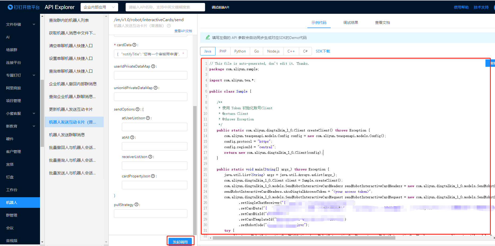Image resolution: width=495 pixels, height=246 pixels.
Task: Select 连接平台 in the left sidebar
Action: tap(20, 63)
